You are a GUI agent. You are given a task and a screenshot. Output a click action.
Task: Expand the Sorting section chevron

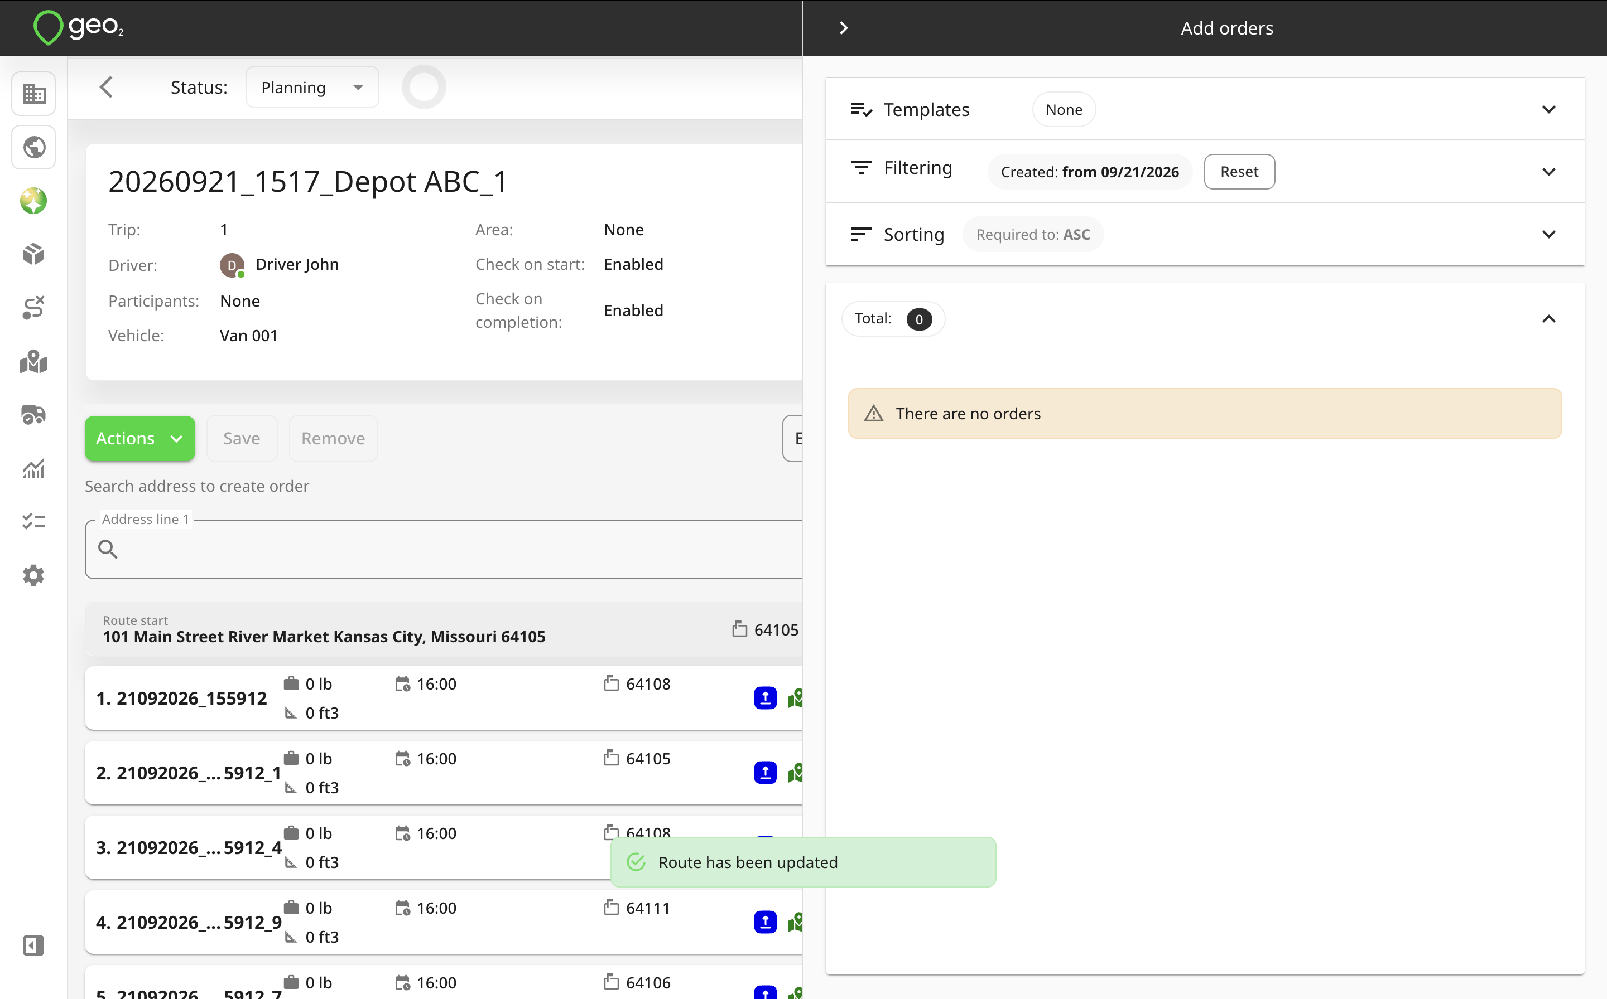coord(1548,234)
